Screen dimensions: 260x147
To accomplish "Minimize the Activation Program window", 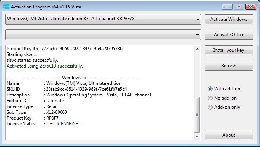I will coord(227,7).
